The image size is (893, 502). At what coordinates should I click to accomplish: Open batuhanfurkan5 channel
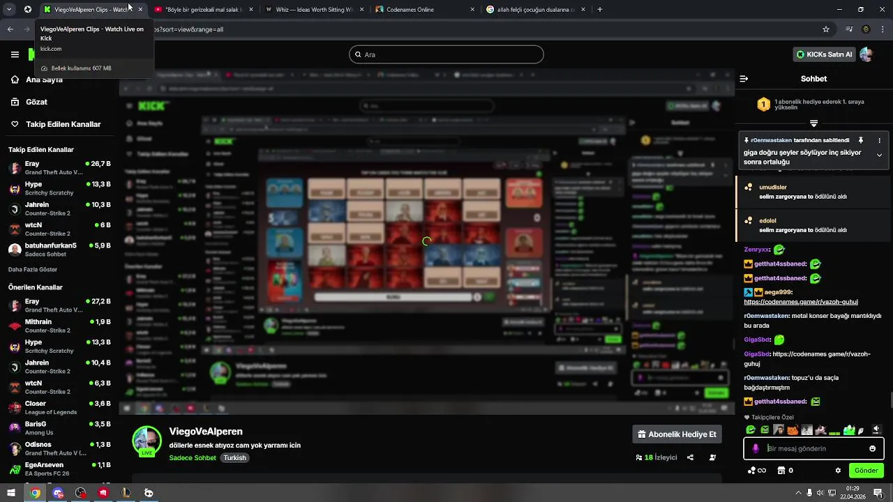tap(59, 250)
